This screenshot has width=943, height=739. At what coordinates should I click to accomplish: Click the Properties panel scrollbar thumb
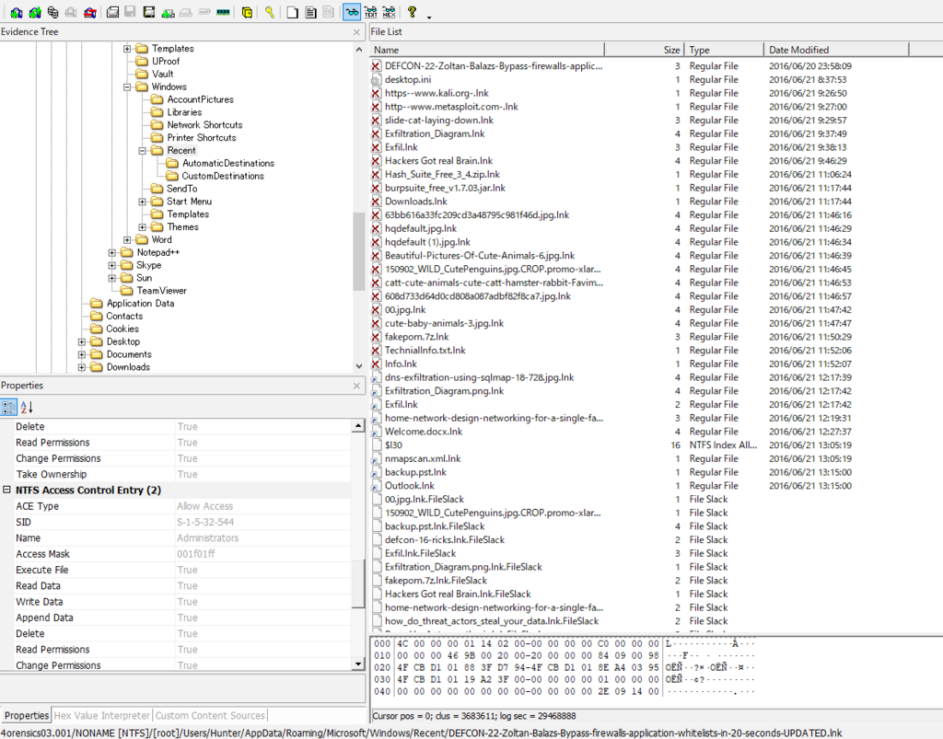click(358, 583)
